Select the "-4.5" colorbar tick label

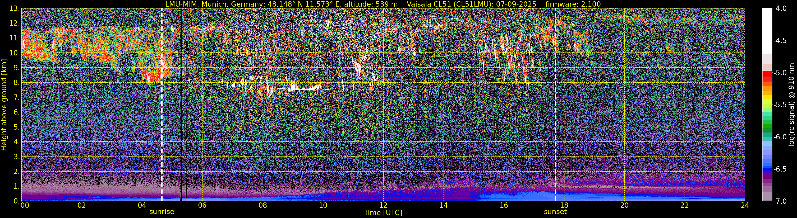coord(780,41)
